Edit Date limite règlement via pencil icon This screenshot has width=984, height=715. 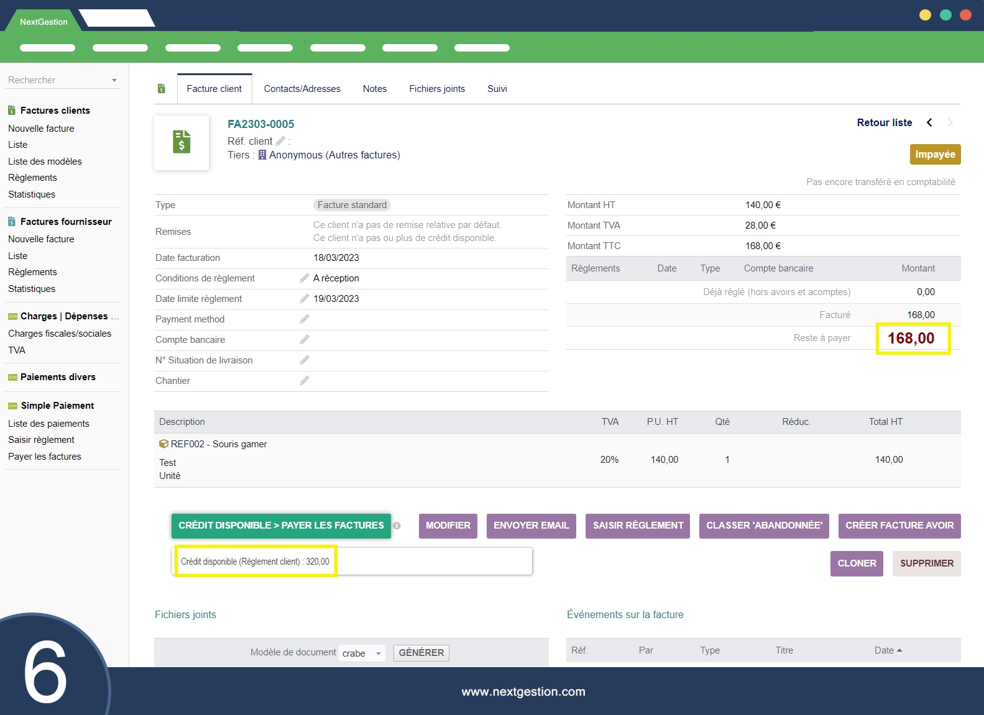point(304,299)
